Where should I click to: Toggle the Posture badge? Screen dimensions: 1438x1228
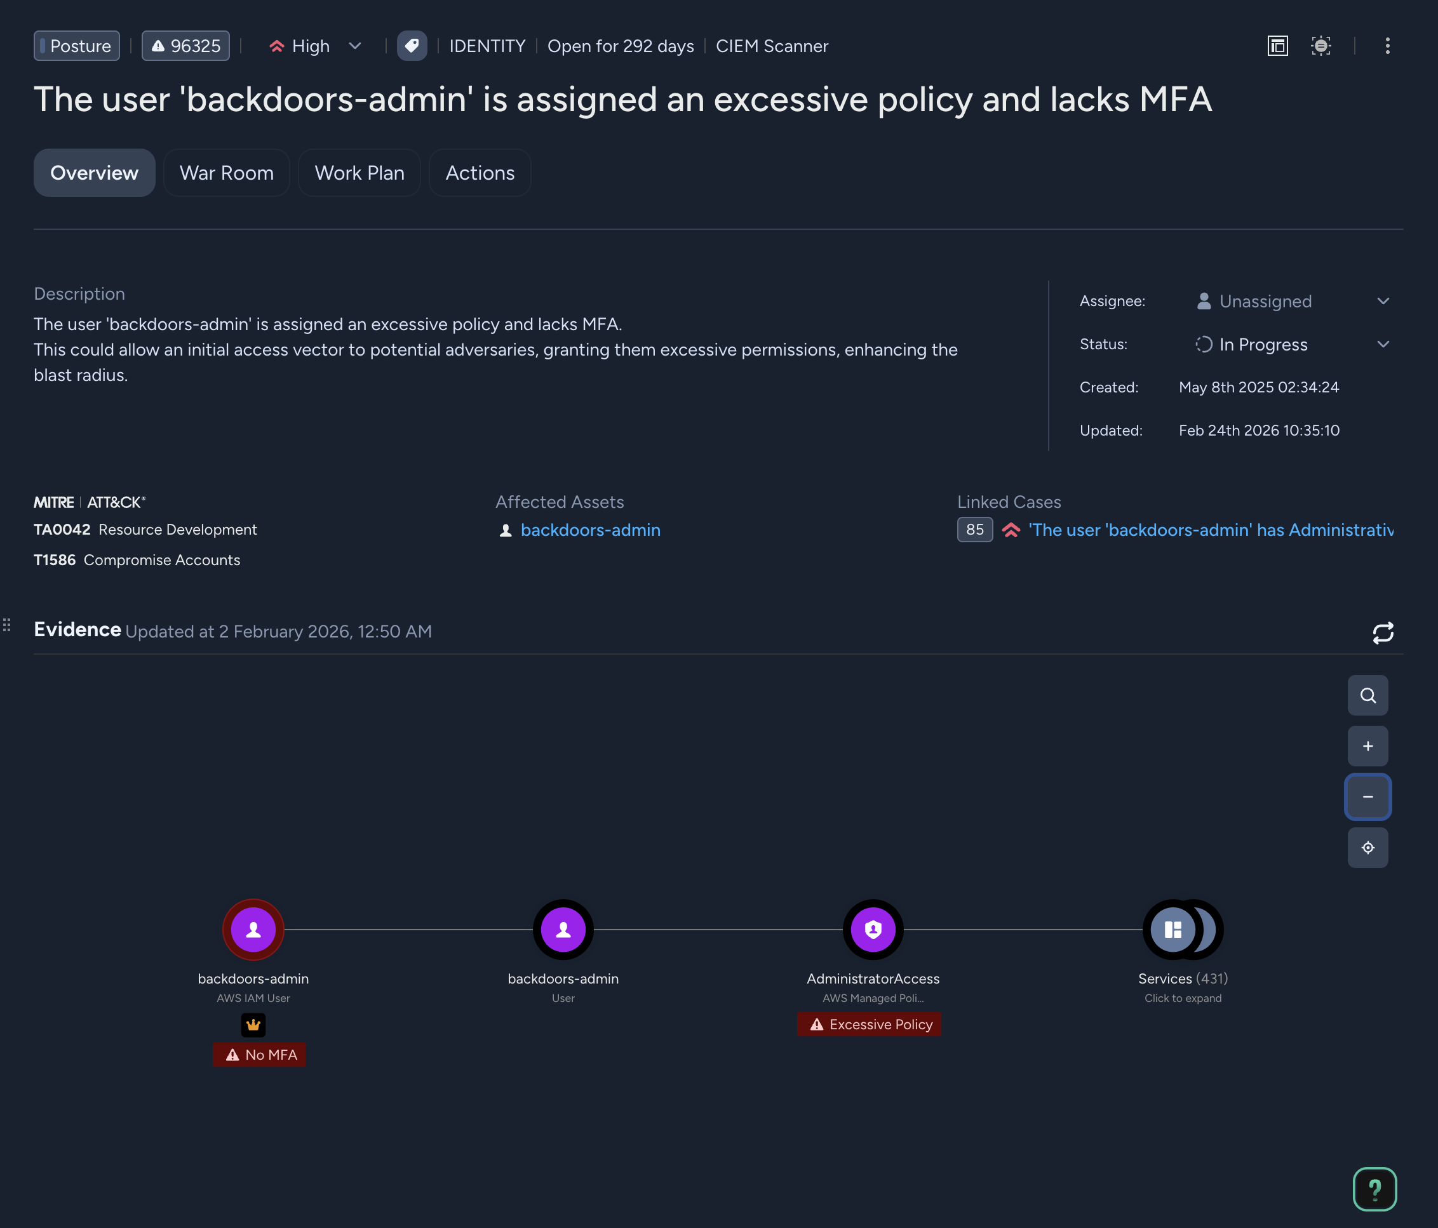[x=76, y=46]
